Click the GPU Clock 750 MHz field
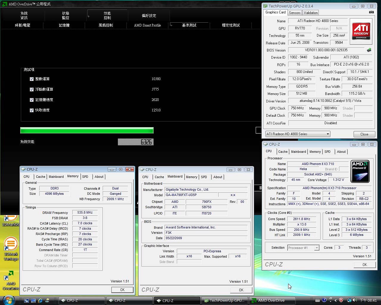The width and height of the screenshot is (381, 305). pos(297,108)
